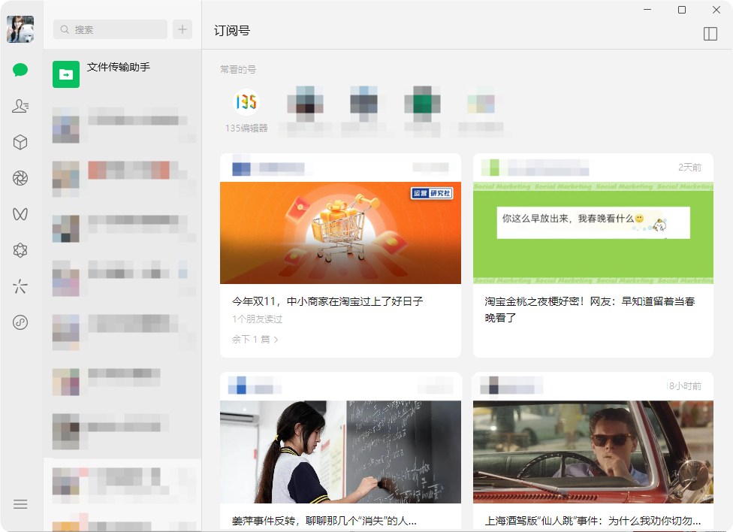Open the 135编辑器 text label

[246, 128]
